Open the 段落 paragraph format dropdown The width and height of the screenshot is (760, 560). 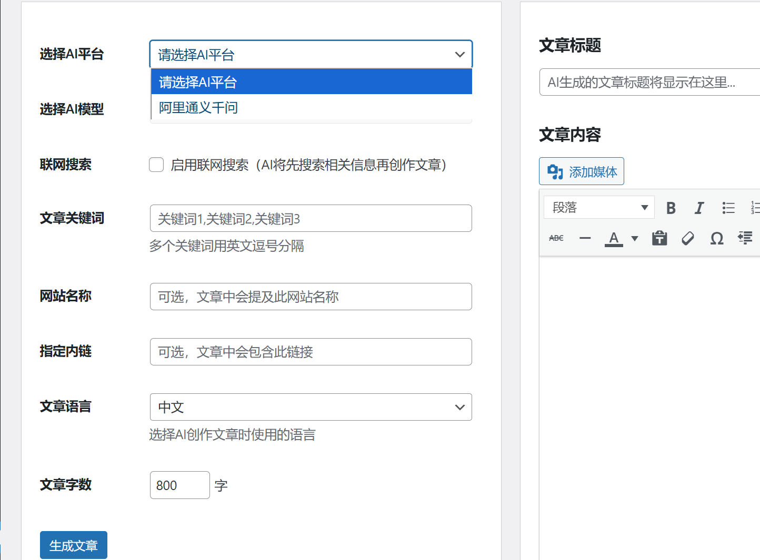click(x=599, y=208)
